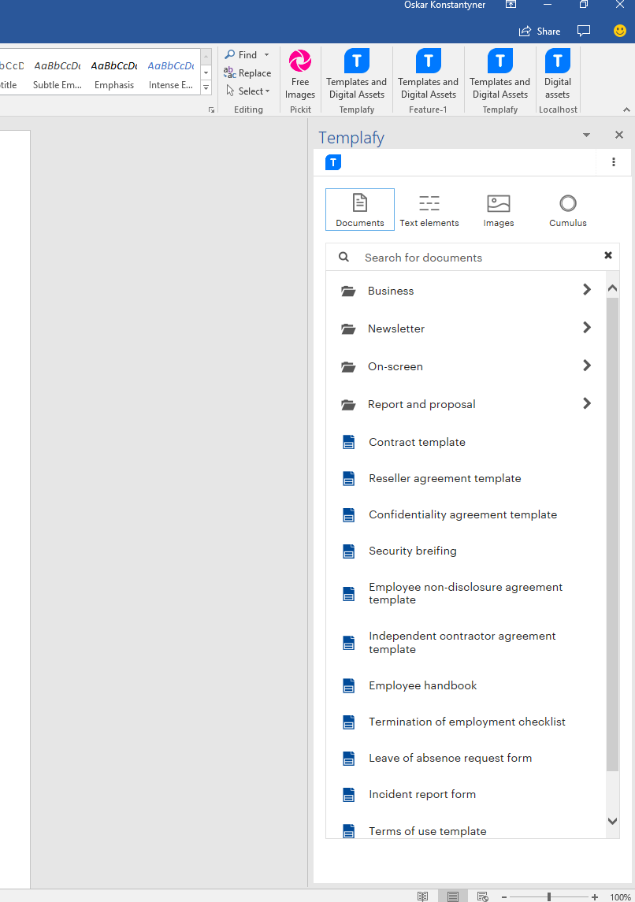Click the smiley feedback icon
The width and height of the screenshot is (635, 902).
pyautogui.click(x=619, y=31)
